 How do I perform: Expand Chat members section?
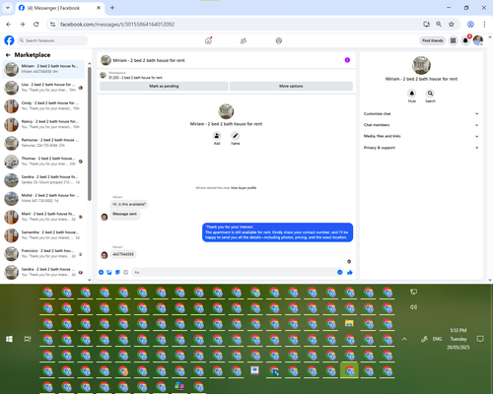(421, 125)
